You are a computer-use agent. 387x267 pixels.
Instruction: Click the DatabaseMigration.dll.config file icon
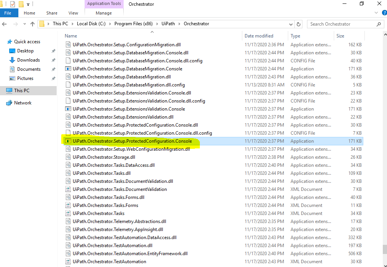pos(68,85)
